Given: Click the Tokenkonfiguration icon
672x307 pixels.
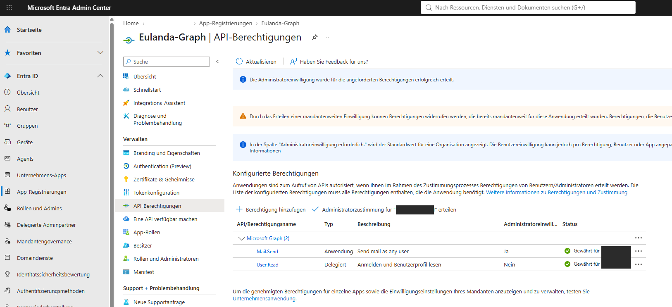Looking at the screenshot, I should pos(126,193).
